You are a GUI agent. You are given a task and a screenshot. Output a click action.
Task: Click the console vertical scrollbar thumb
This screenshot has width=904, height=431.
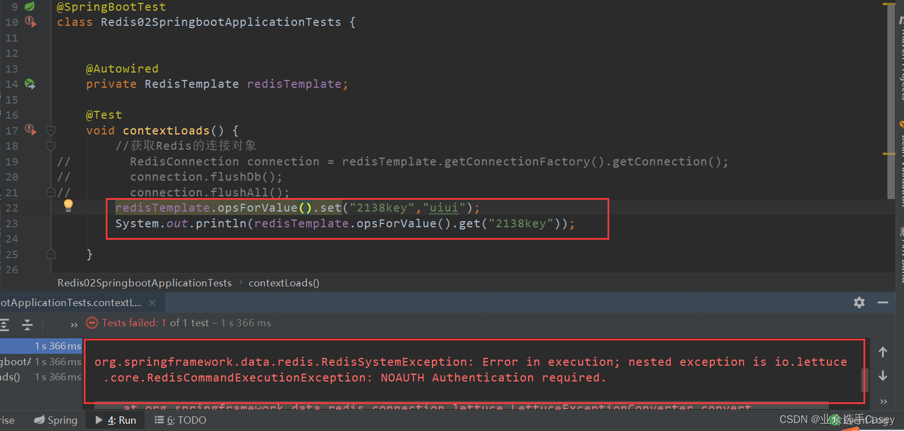(865, 380)
